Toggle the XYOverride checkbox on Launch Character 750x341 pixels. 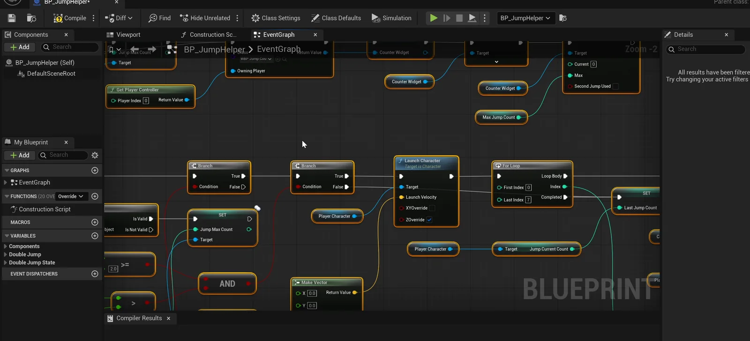pos(432,208)
